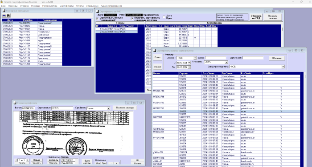Click the binoculars search icon in Расходные накладные
This screenshot has width=312, height=167.
tap(8, 16)
